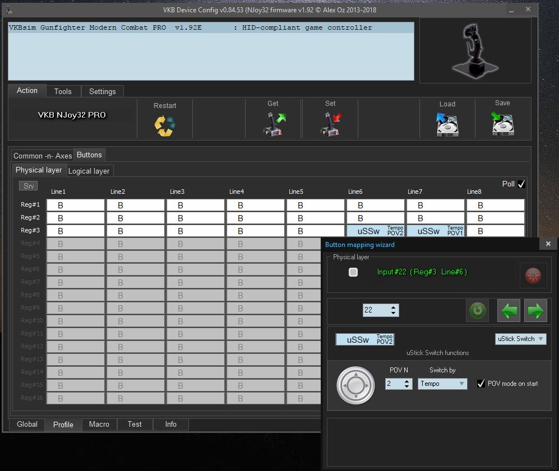Select Reg#3 Line2 button cell
Image resolution: width=559 pixels, height=471 pixels.
click(x=136, y=231)
